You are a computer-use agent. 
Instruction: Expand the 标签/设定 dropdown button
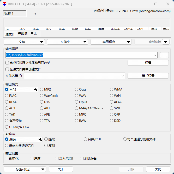coord(25,169)
